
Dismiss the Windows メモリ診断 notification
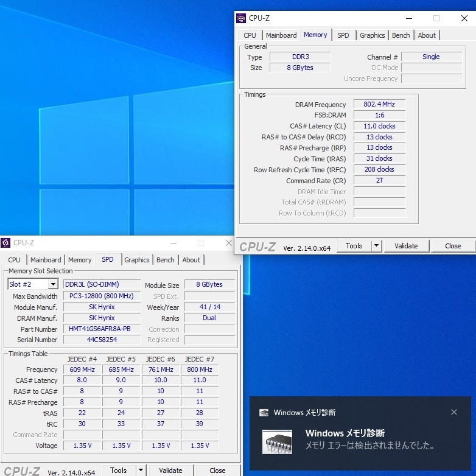[453, 412]
